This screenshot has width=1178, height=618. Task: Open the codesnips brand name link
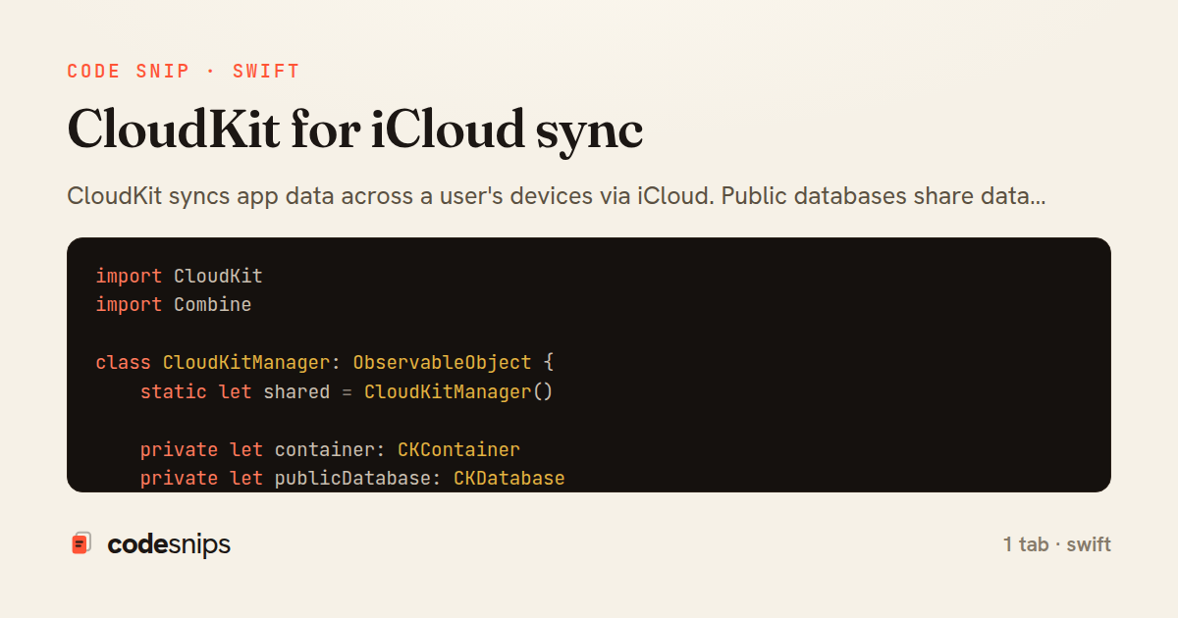pyautogui.click(x=169, y=544)
